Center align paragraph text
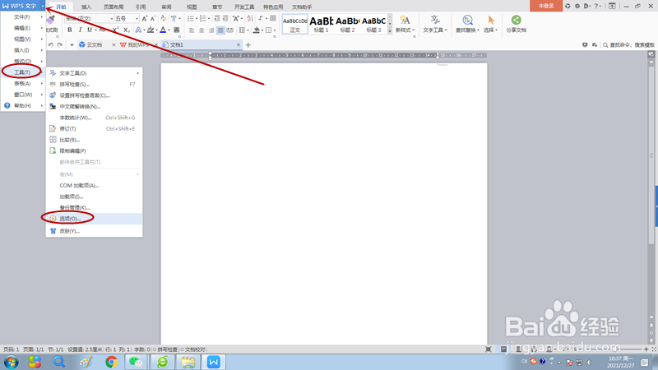Image resolution: width=658 pixels, height=370 pixels. [x=202, y=30]
